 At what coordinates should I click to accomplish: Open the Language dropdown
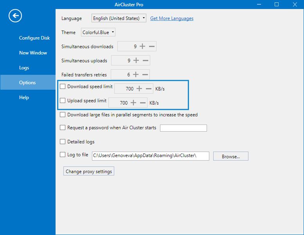pos(119,18)
